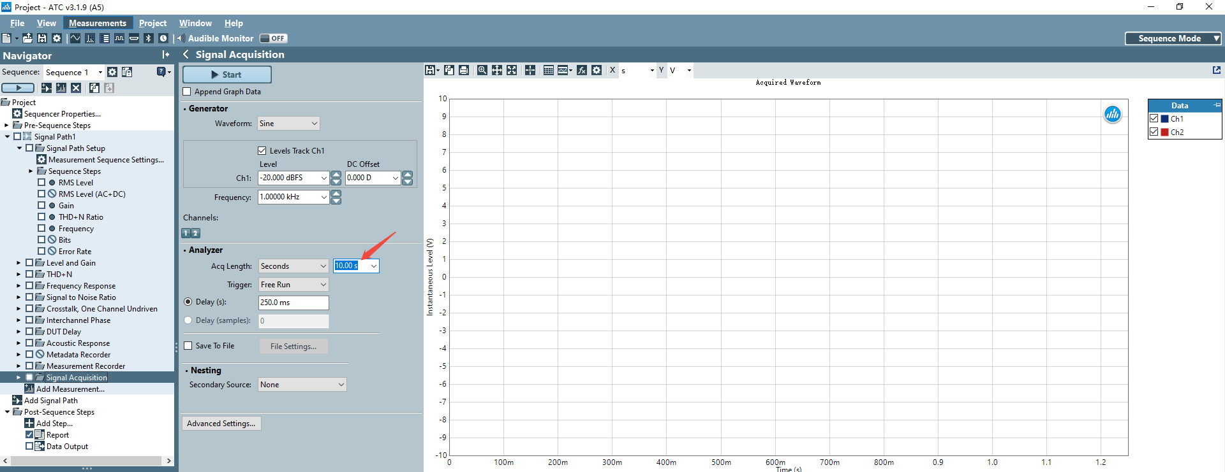
Task: Open the scope (sine wave) monitor icon
Action: pyautogui.click(x=75, y=38)
